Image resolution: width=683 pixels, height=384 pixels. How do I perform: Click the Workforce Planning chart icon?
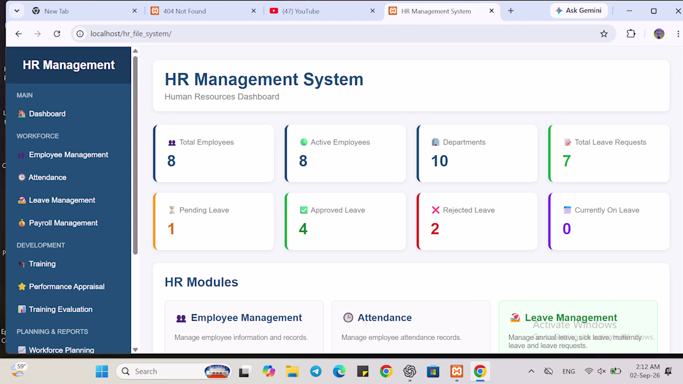pos(22,350)
